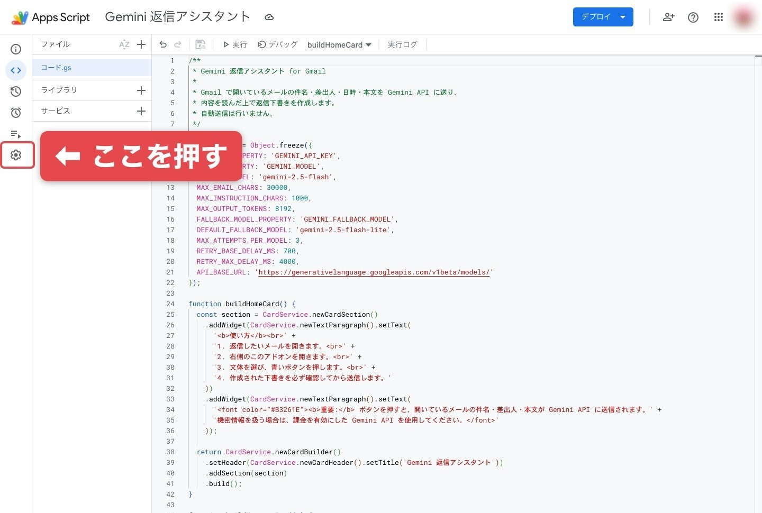This screenshot has height=513, width=762.
Task: Rename project title Gemini 返信アシスタント
Action: [178, 17]
